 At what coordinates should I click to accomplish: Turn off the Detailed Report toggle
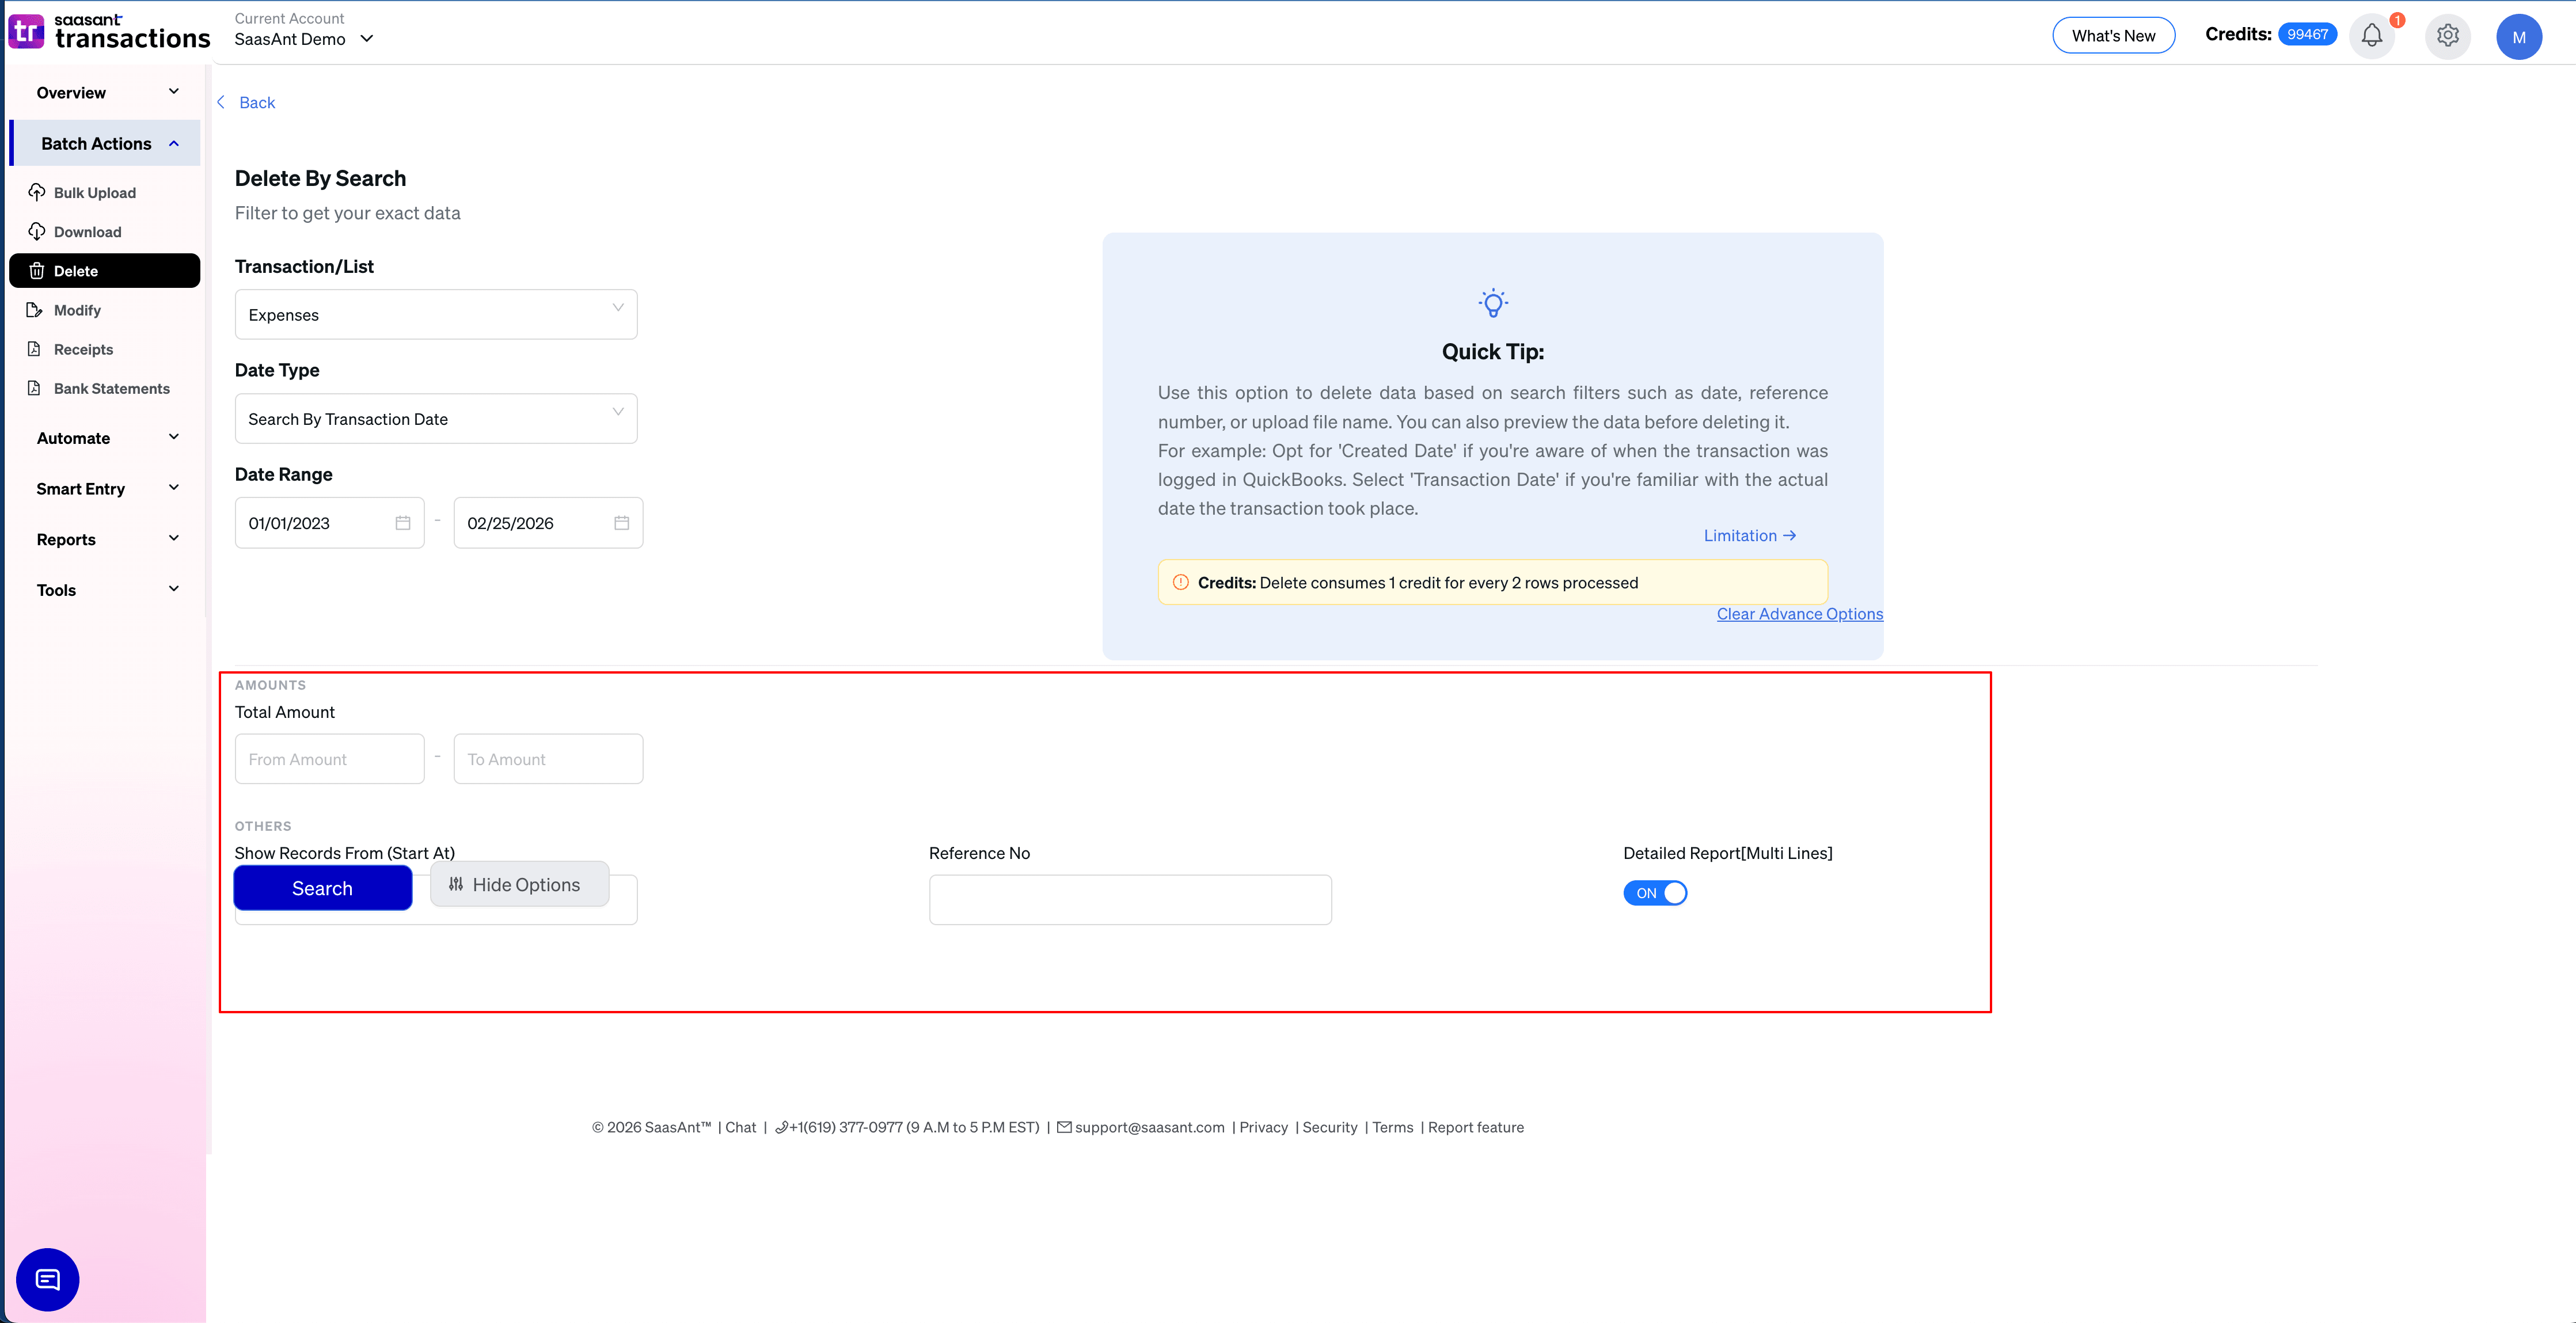(1654, 893)
